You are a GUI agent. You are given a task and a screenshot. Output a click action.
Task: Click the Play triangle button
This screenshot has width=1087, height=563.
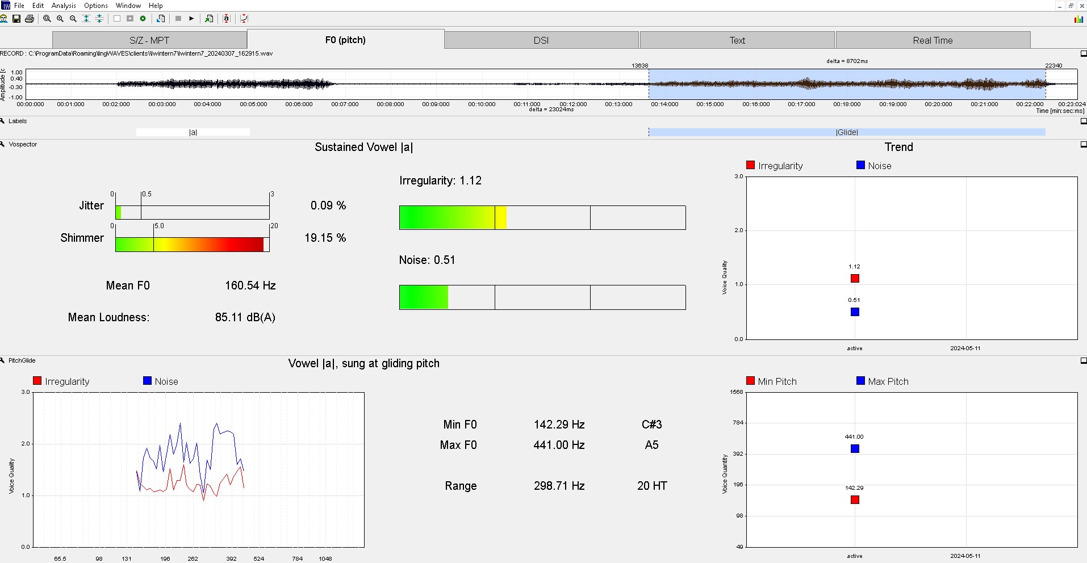tap(191, 19)
